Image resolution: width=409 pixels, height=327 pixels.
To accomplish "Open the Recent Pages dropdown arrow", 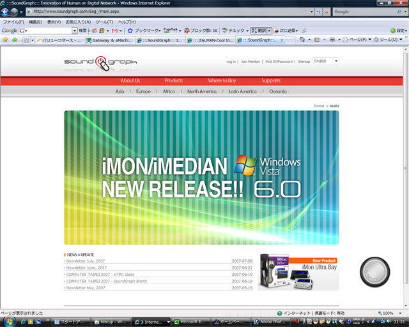I will [x=21, y=12].
